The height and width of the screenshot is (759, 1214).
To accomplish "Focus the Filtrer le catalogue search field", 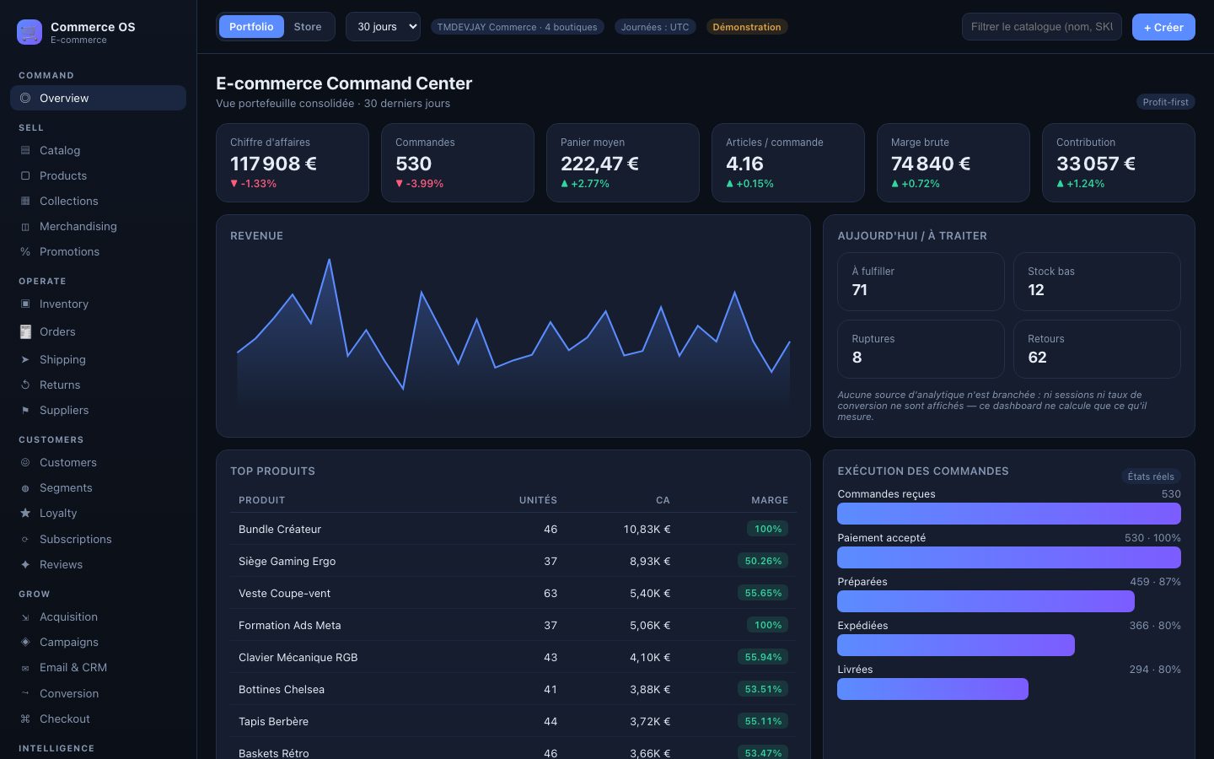I will pos(1042,26).
